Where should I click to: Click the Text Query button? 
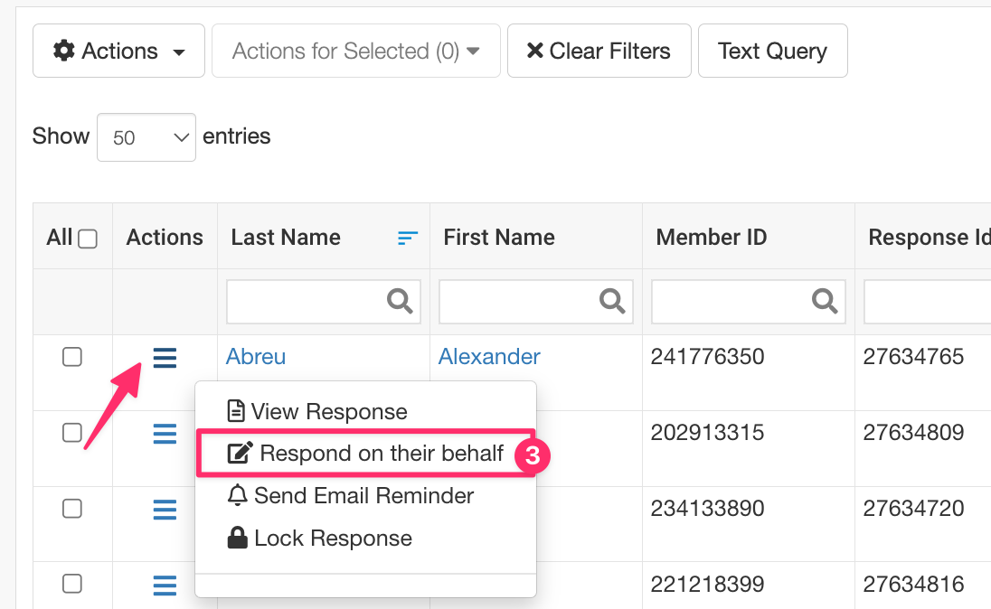point(772,51)
